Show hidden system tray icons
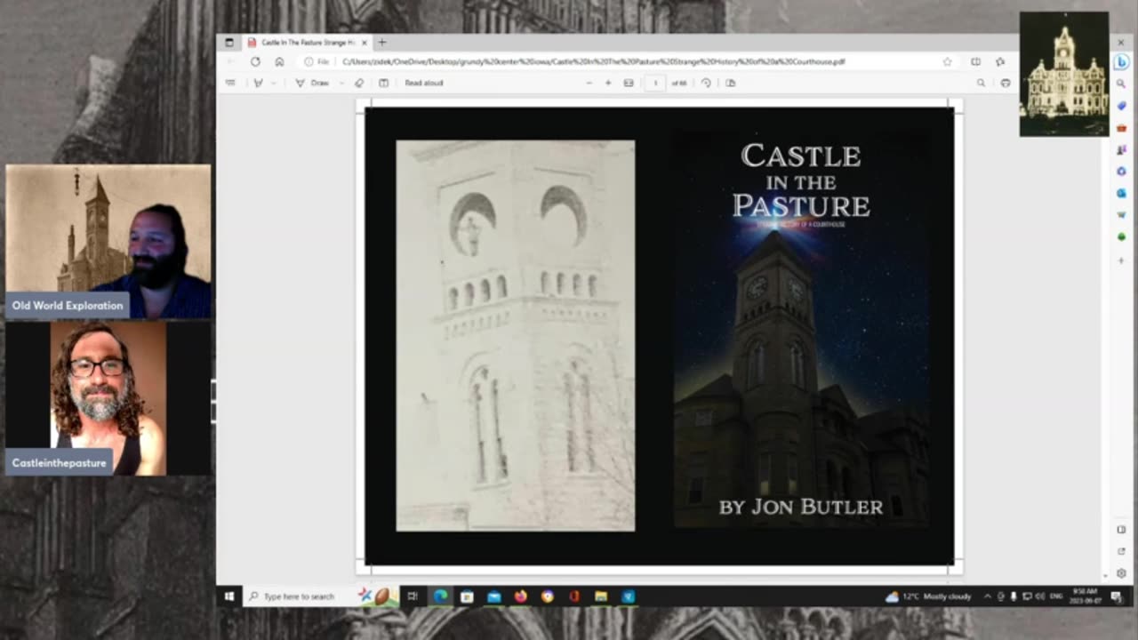This screenshot has height=640, width=1138. point(987,596)
